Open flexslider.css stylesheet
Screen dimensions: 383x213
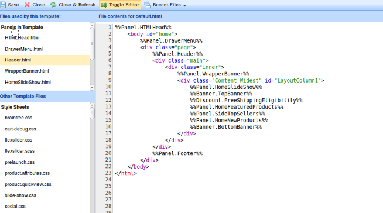pyautogui.click(x=19, y=140)
